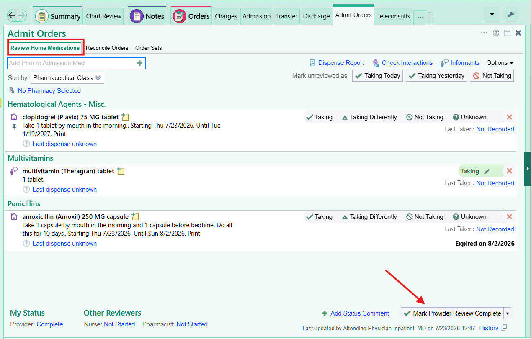Open the Options dropdown menu
This screenshot has height=339, width=531.
click(x=500, y=63)
